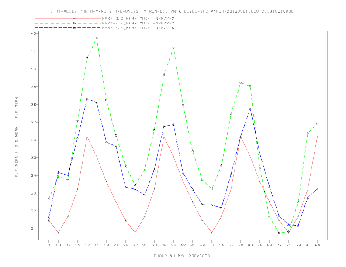The height and width of the screenshot is (267, 346).
Task: Click x-axis forecast hour label 00
Action: [49, 245]
